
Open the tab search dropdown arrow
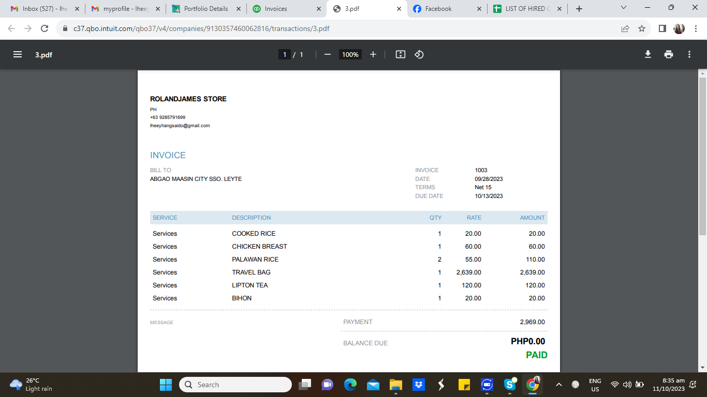click(x=623, y=8)
